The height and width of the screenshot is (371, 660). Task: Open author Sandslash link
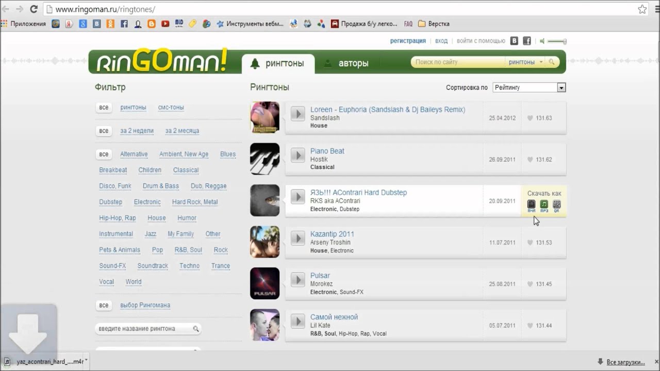(325, 118)
